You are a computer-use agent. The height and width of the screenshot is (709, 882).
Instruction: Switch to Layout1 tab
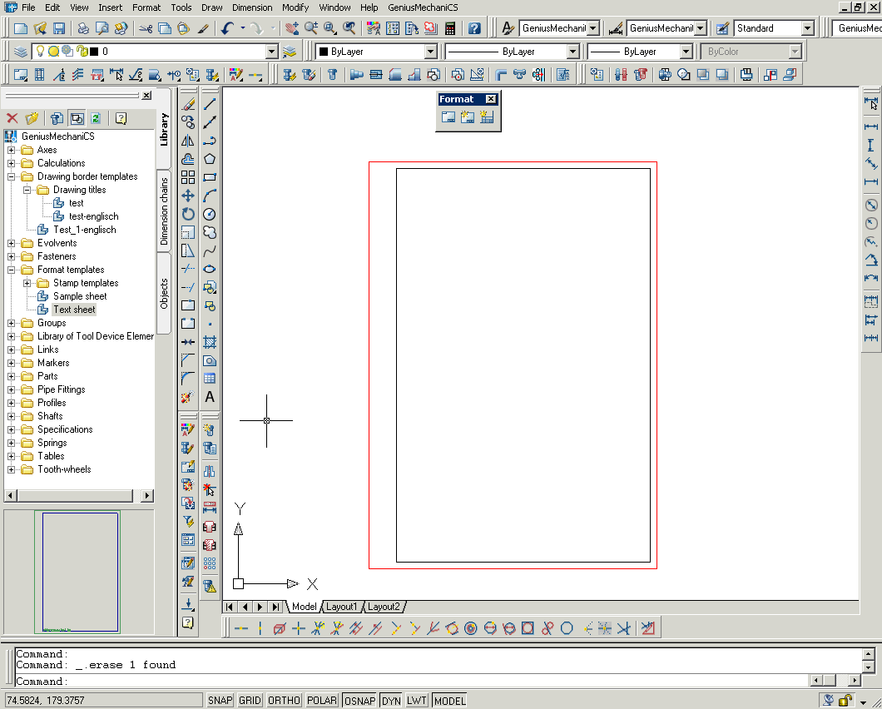point(341,607)
